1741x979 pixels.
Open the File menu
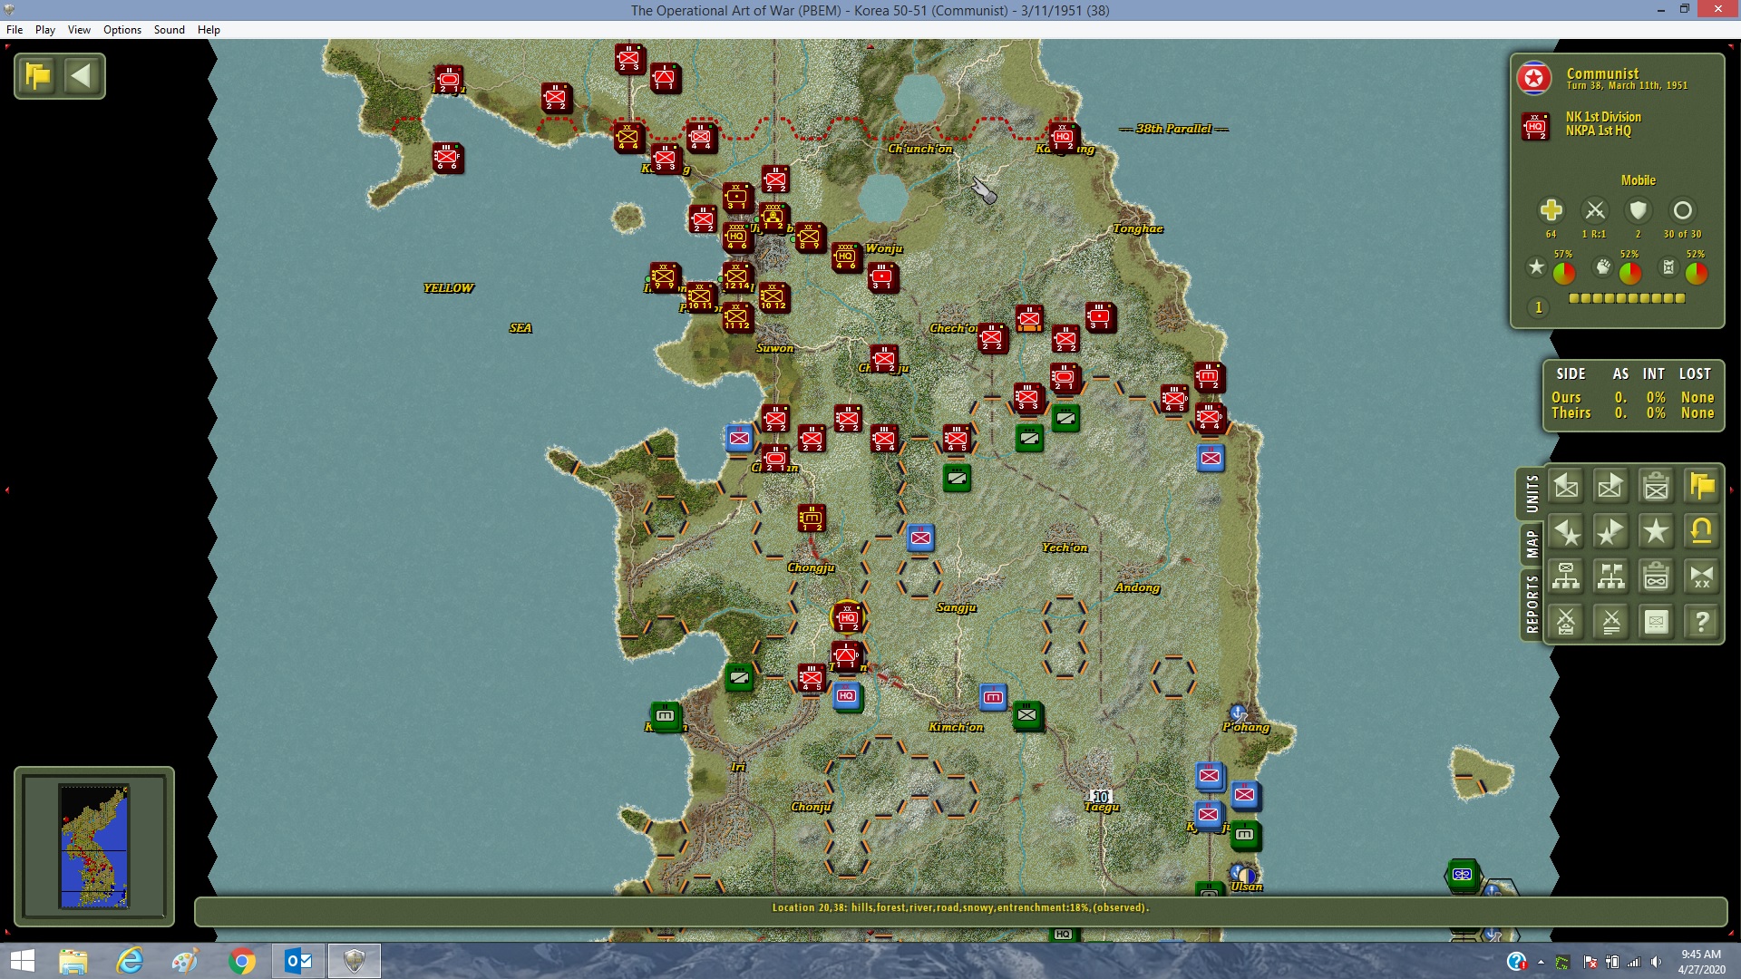15,30
